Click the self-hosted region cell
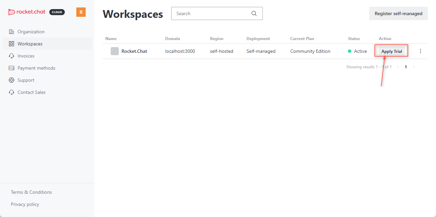 click(x=222, y=51)
